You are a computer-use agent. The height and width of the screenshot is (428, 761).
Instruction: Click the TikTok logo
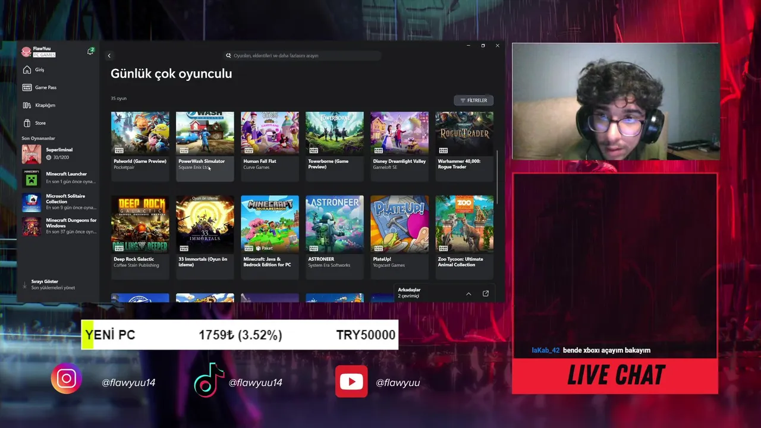[x=209, y=380]
